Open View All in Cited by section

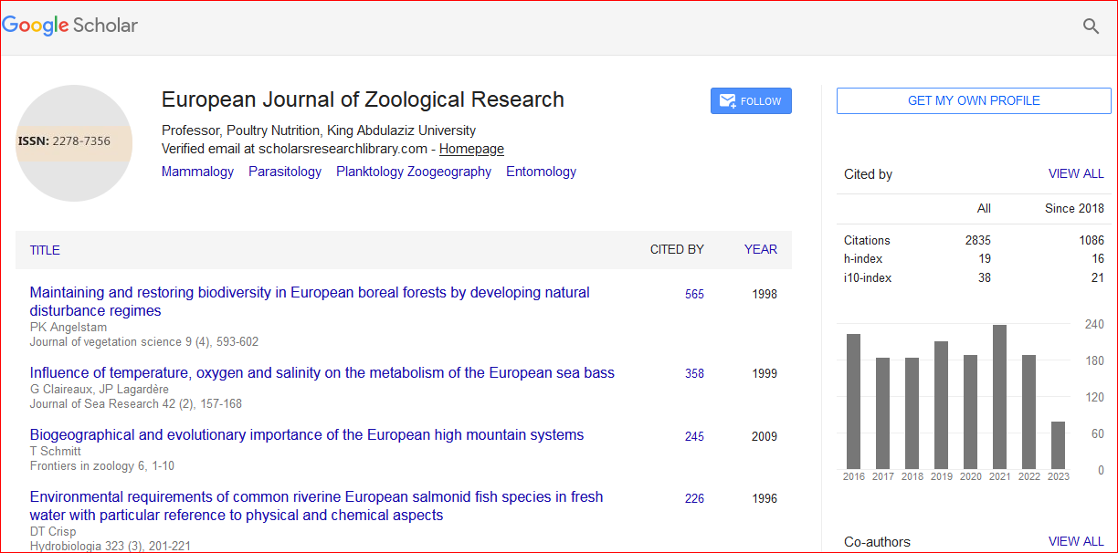coord(1076,174)
